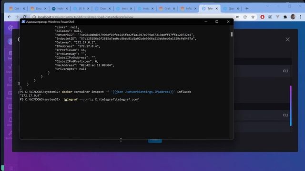This screenshot has height=171, width=305.
Task: Click the "DriverOpts": null line
Action: (x=71, y=69)
